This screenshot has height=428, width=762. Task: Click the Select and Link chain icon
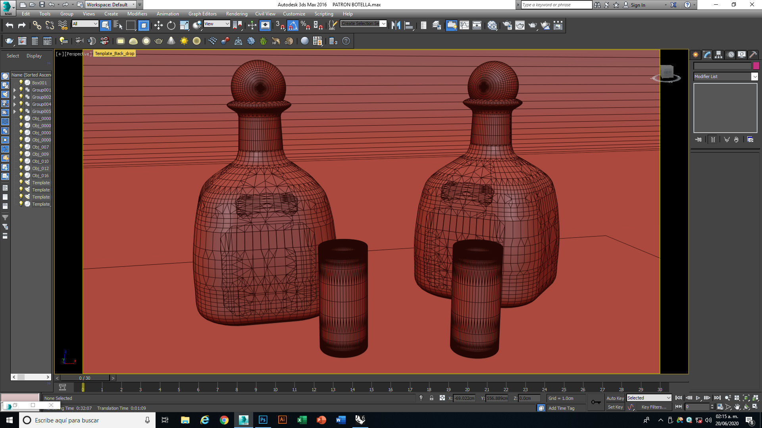pos(37,25)
